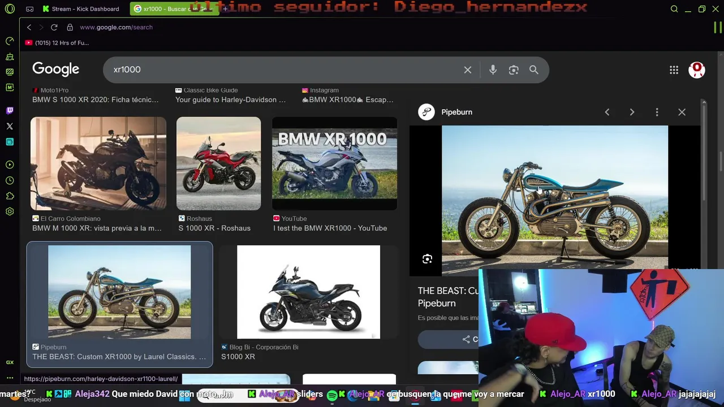Viewport: 724px width, 407px height.
Task: Open the Google apps grid
Action: click(674, 70)
